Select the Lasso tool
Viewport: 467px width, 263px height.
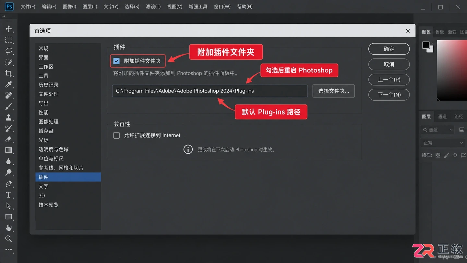[9, 51]
